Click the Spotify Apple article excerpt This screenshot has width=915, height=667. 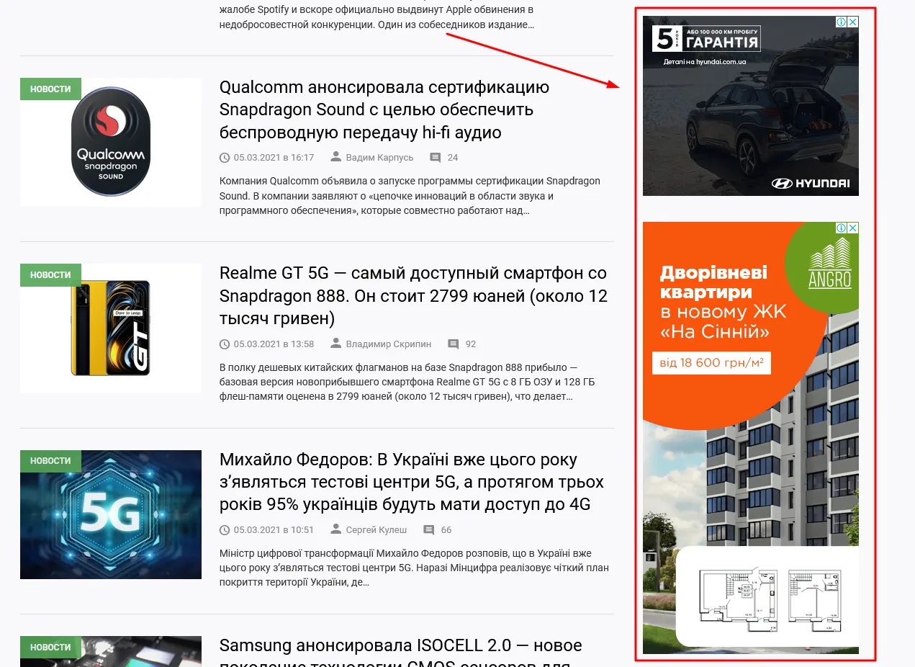pyautogui.click(x=377, y=17)
